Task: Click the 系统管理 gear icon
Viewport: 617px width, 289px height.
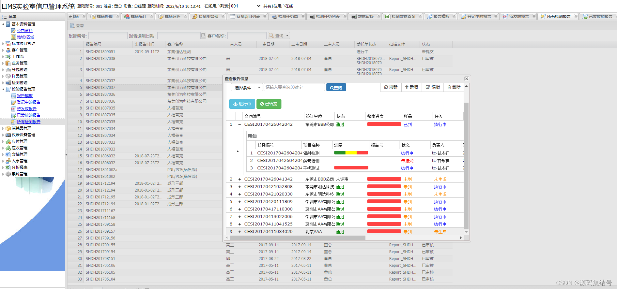Action: [x=8, y=174]
